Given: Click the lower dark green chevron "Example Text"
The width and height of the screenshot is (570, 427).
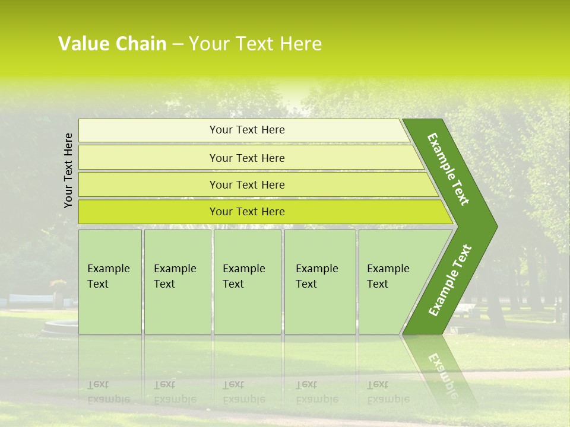Looking at the screenshot, I should (x=450, y=280).
